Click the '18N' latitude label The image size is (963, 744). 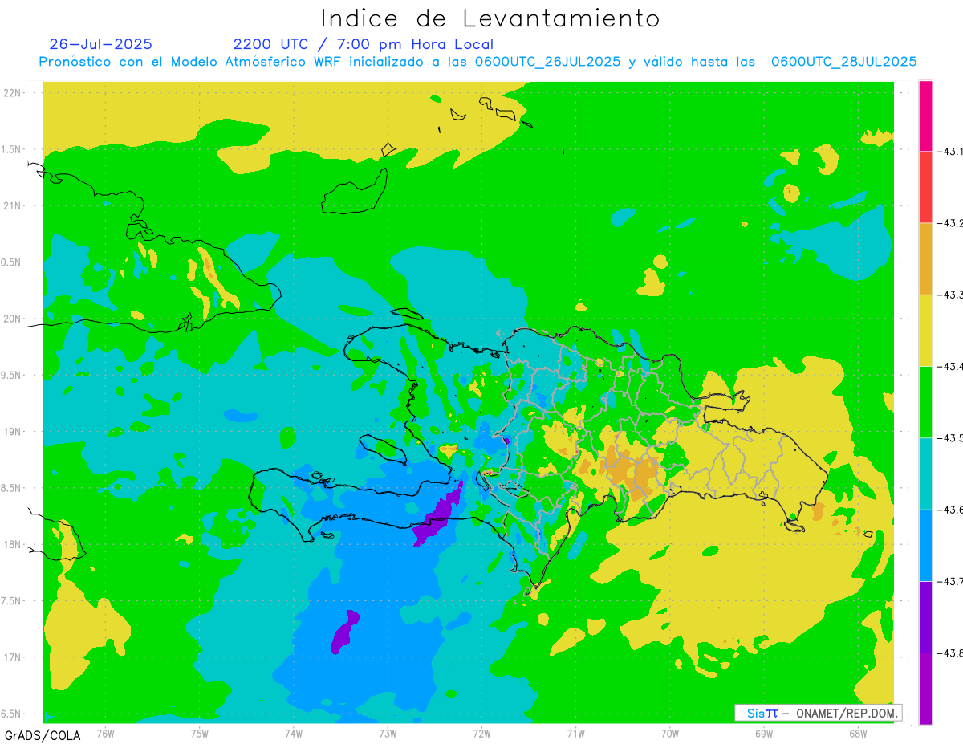pyautogui.click(x=13, y=544)
